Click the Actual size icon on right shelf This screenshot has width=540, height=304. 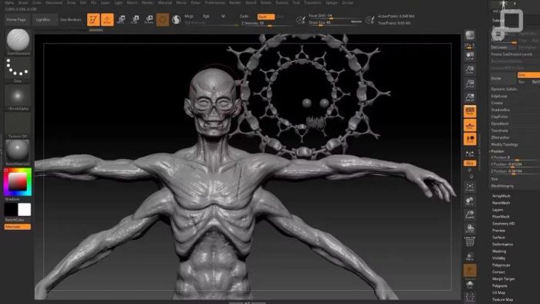point(470,83)
